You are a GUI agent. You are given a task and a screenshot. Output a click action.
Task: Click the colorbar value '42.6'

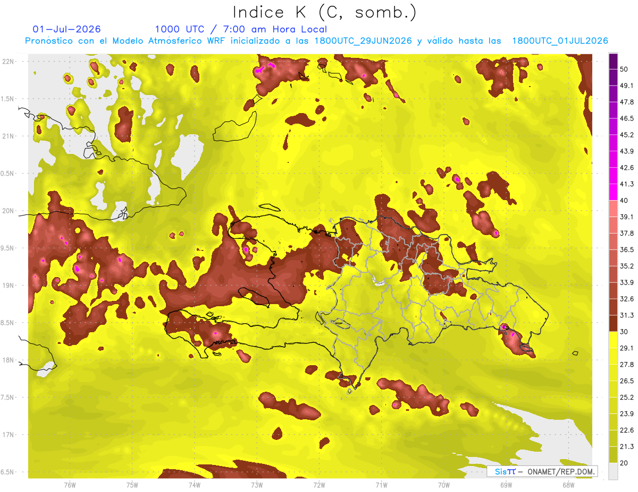626,168
